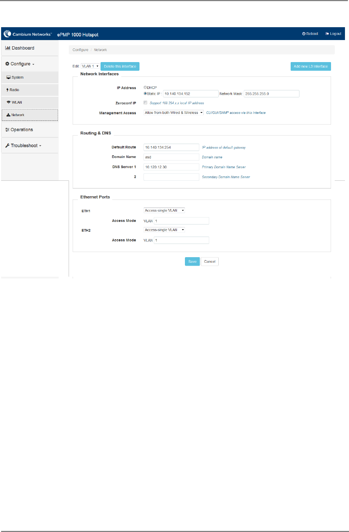Go to the WLAN configuration page

tap(30, 103)
